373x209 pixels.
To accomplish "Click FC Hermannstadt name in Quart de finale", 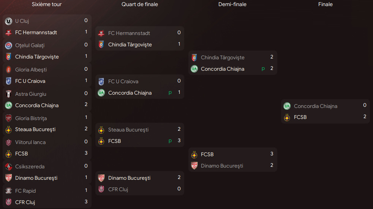I will (129, 33).
